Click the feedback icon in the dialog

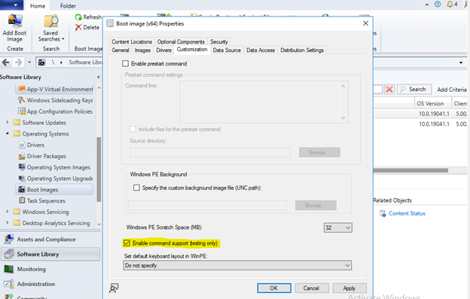(x=114, y=288)
